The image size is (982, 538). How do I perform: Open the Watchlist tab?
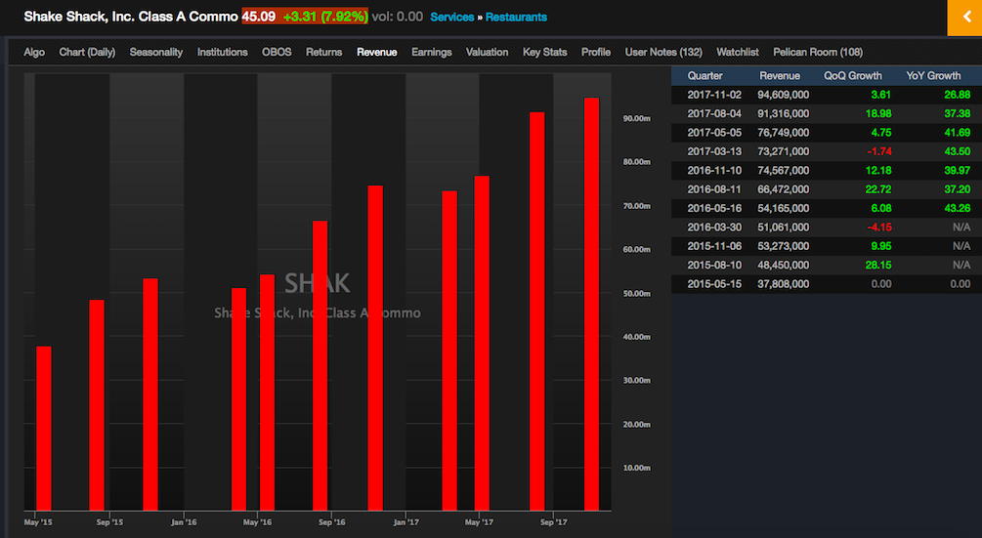click(x=737, y=52)
